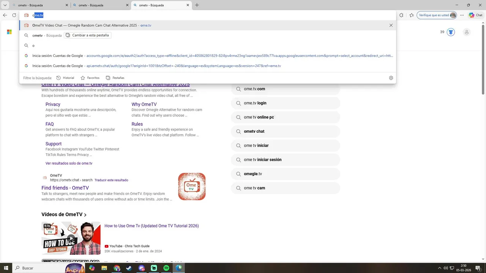Click the refresh page icon
Image resolution: width=486 pixels, height=273 pixels.
point(14,15)
